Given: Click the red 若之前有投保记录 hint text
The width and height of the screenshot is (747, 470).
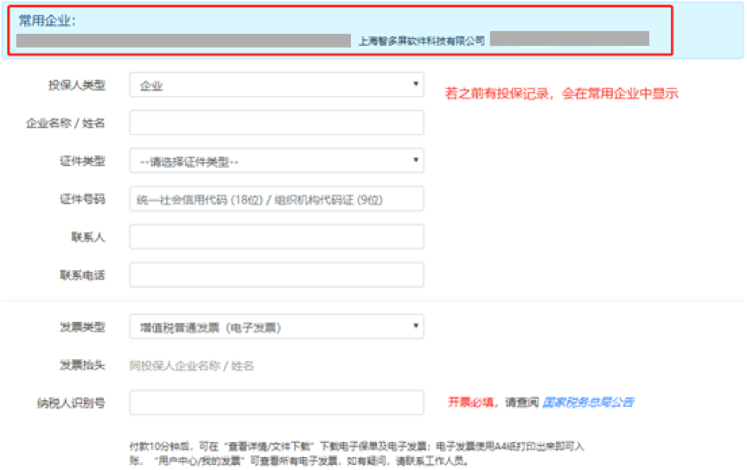Looking at the screenshot, I should 561,93.
